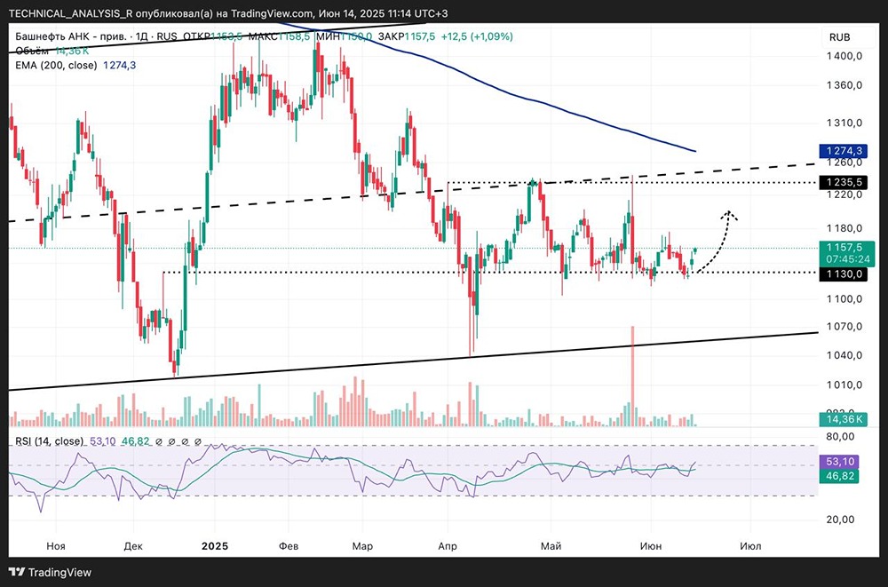
Task: Click the purple 53,10 RSI axis tag
Action: click(x=839, y=461)
